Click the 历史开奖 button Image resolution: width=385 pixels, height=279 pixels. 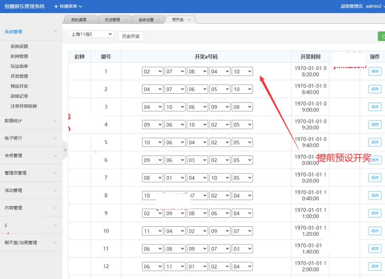click(130, 36)
